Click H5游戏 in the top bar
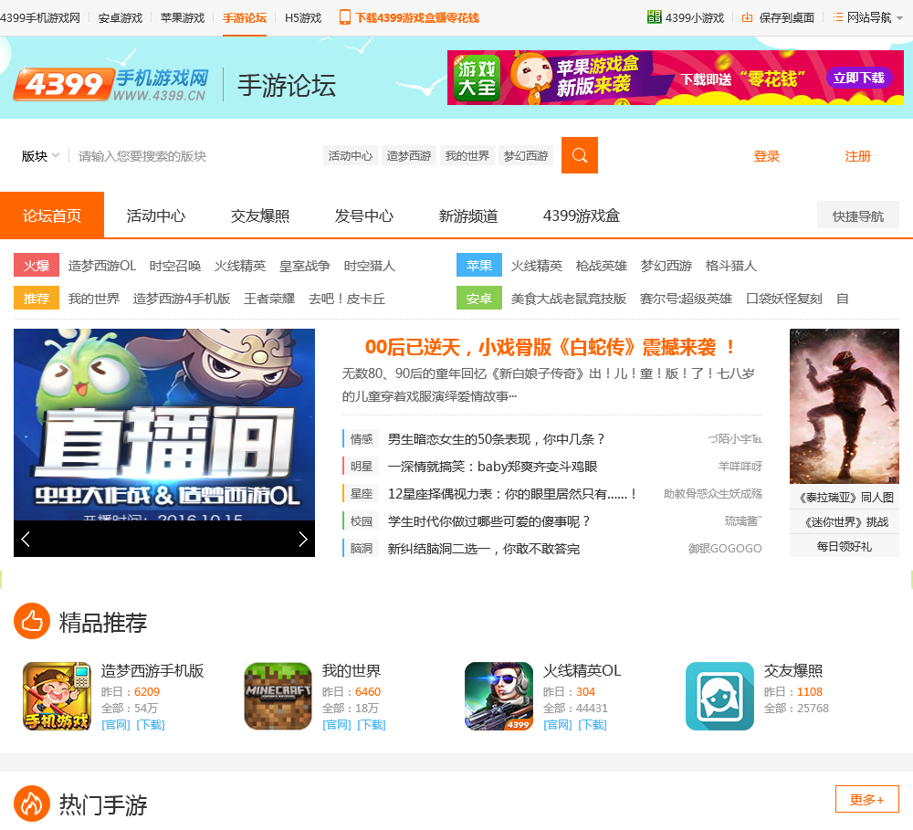 303,18
